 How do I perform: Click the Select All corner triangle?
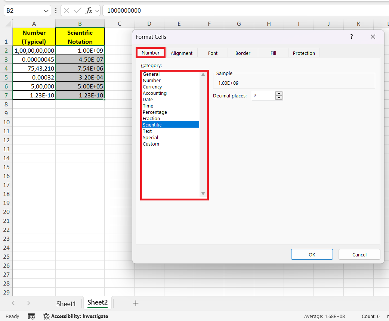coord(9,24)
